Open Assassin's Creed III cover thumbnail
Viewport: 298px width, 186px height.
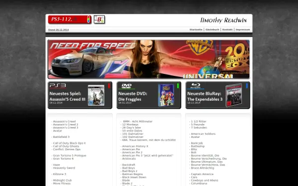pyautogui.click(x=96, y=95)
